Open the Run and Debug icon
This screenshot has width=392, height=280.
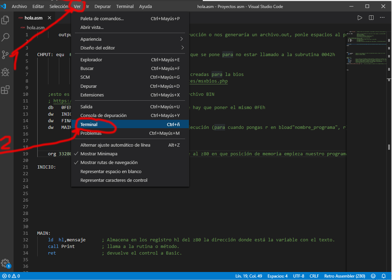[5, 72]
